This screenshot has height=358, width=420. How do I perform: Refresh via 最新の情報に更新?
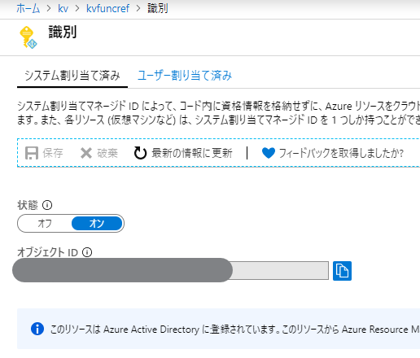pos(192,153)
